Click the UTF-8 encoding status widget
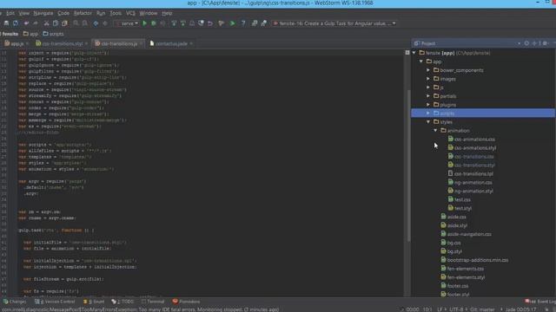The height and width of the screenshot is (312, 556). coord(458,309)
